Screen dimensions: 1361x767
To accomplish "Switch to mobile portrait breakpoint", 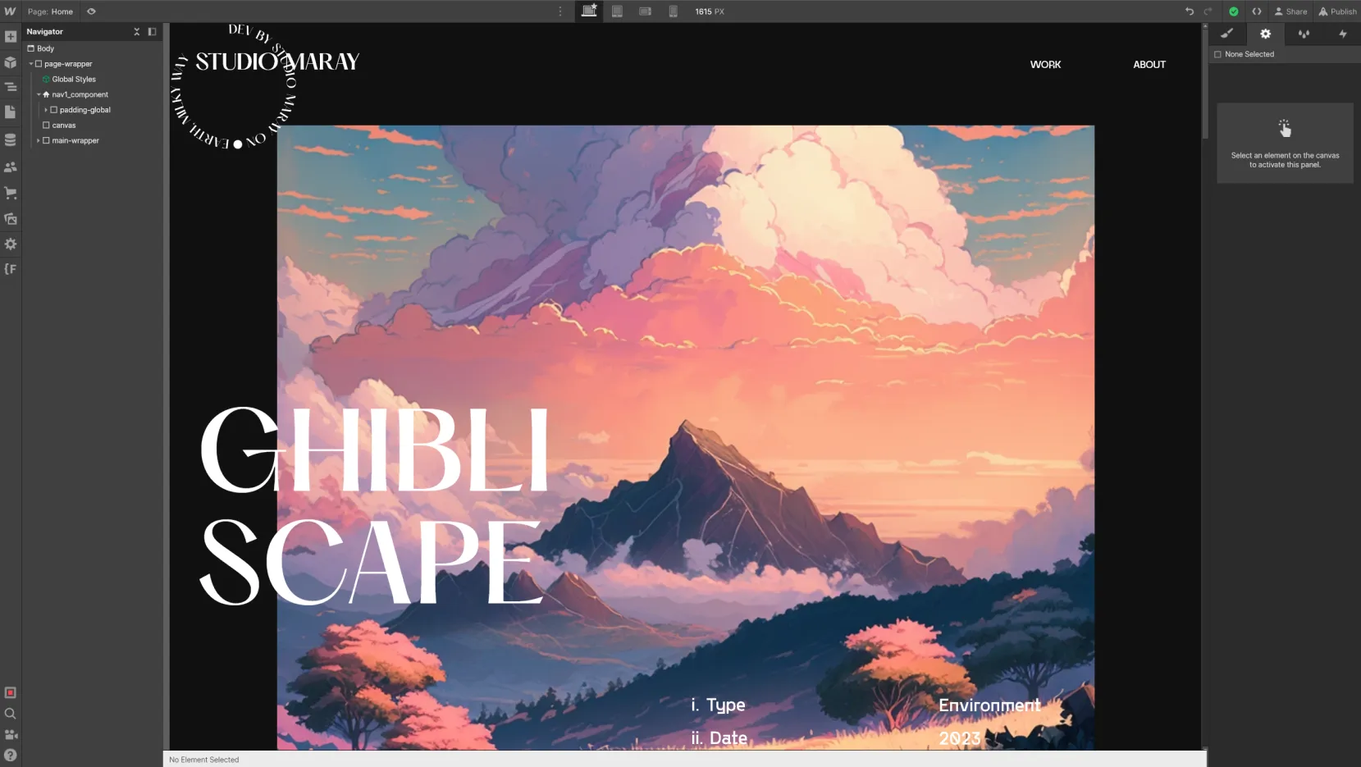I will (673, 11).
